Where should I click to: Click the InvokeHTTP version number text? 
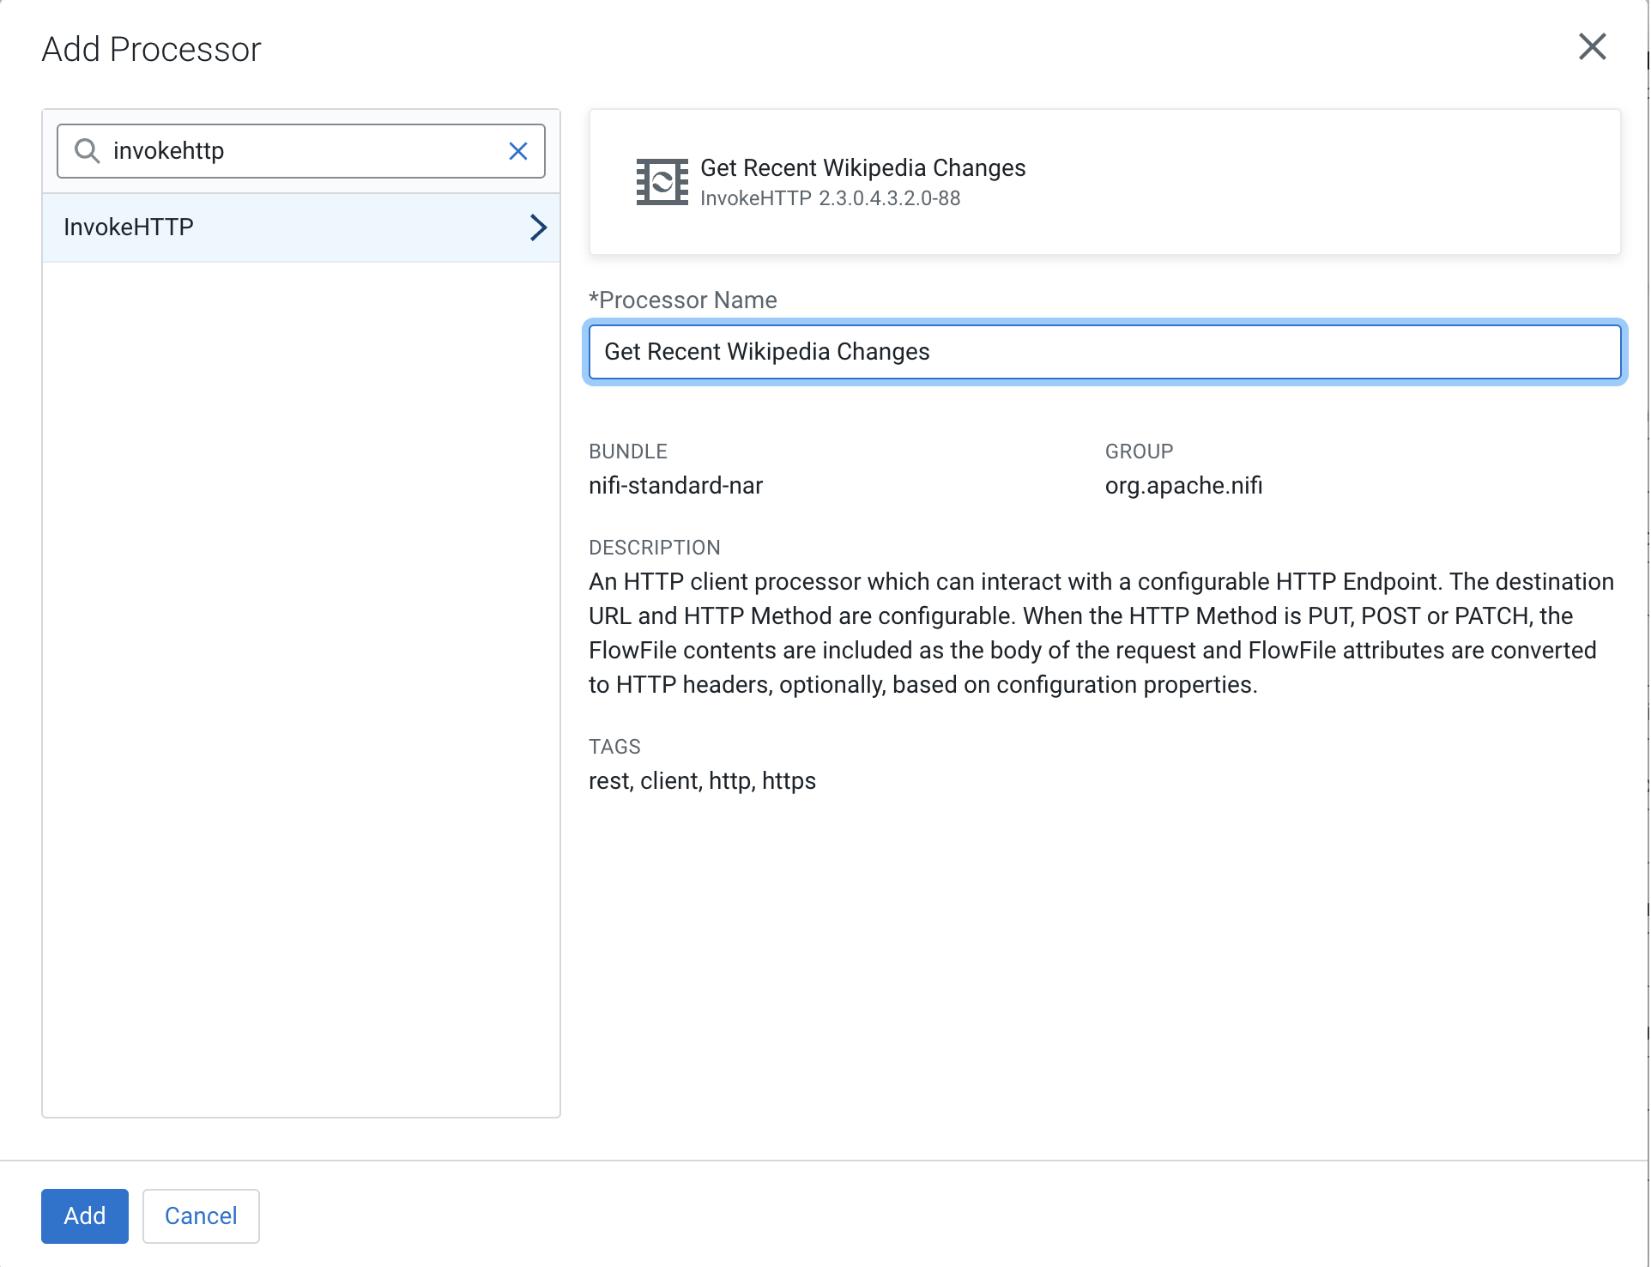[x=889, y=198]
